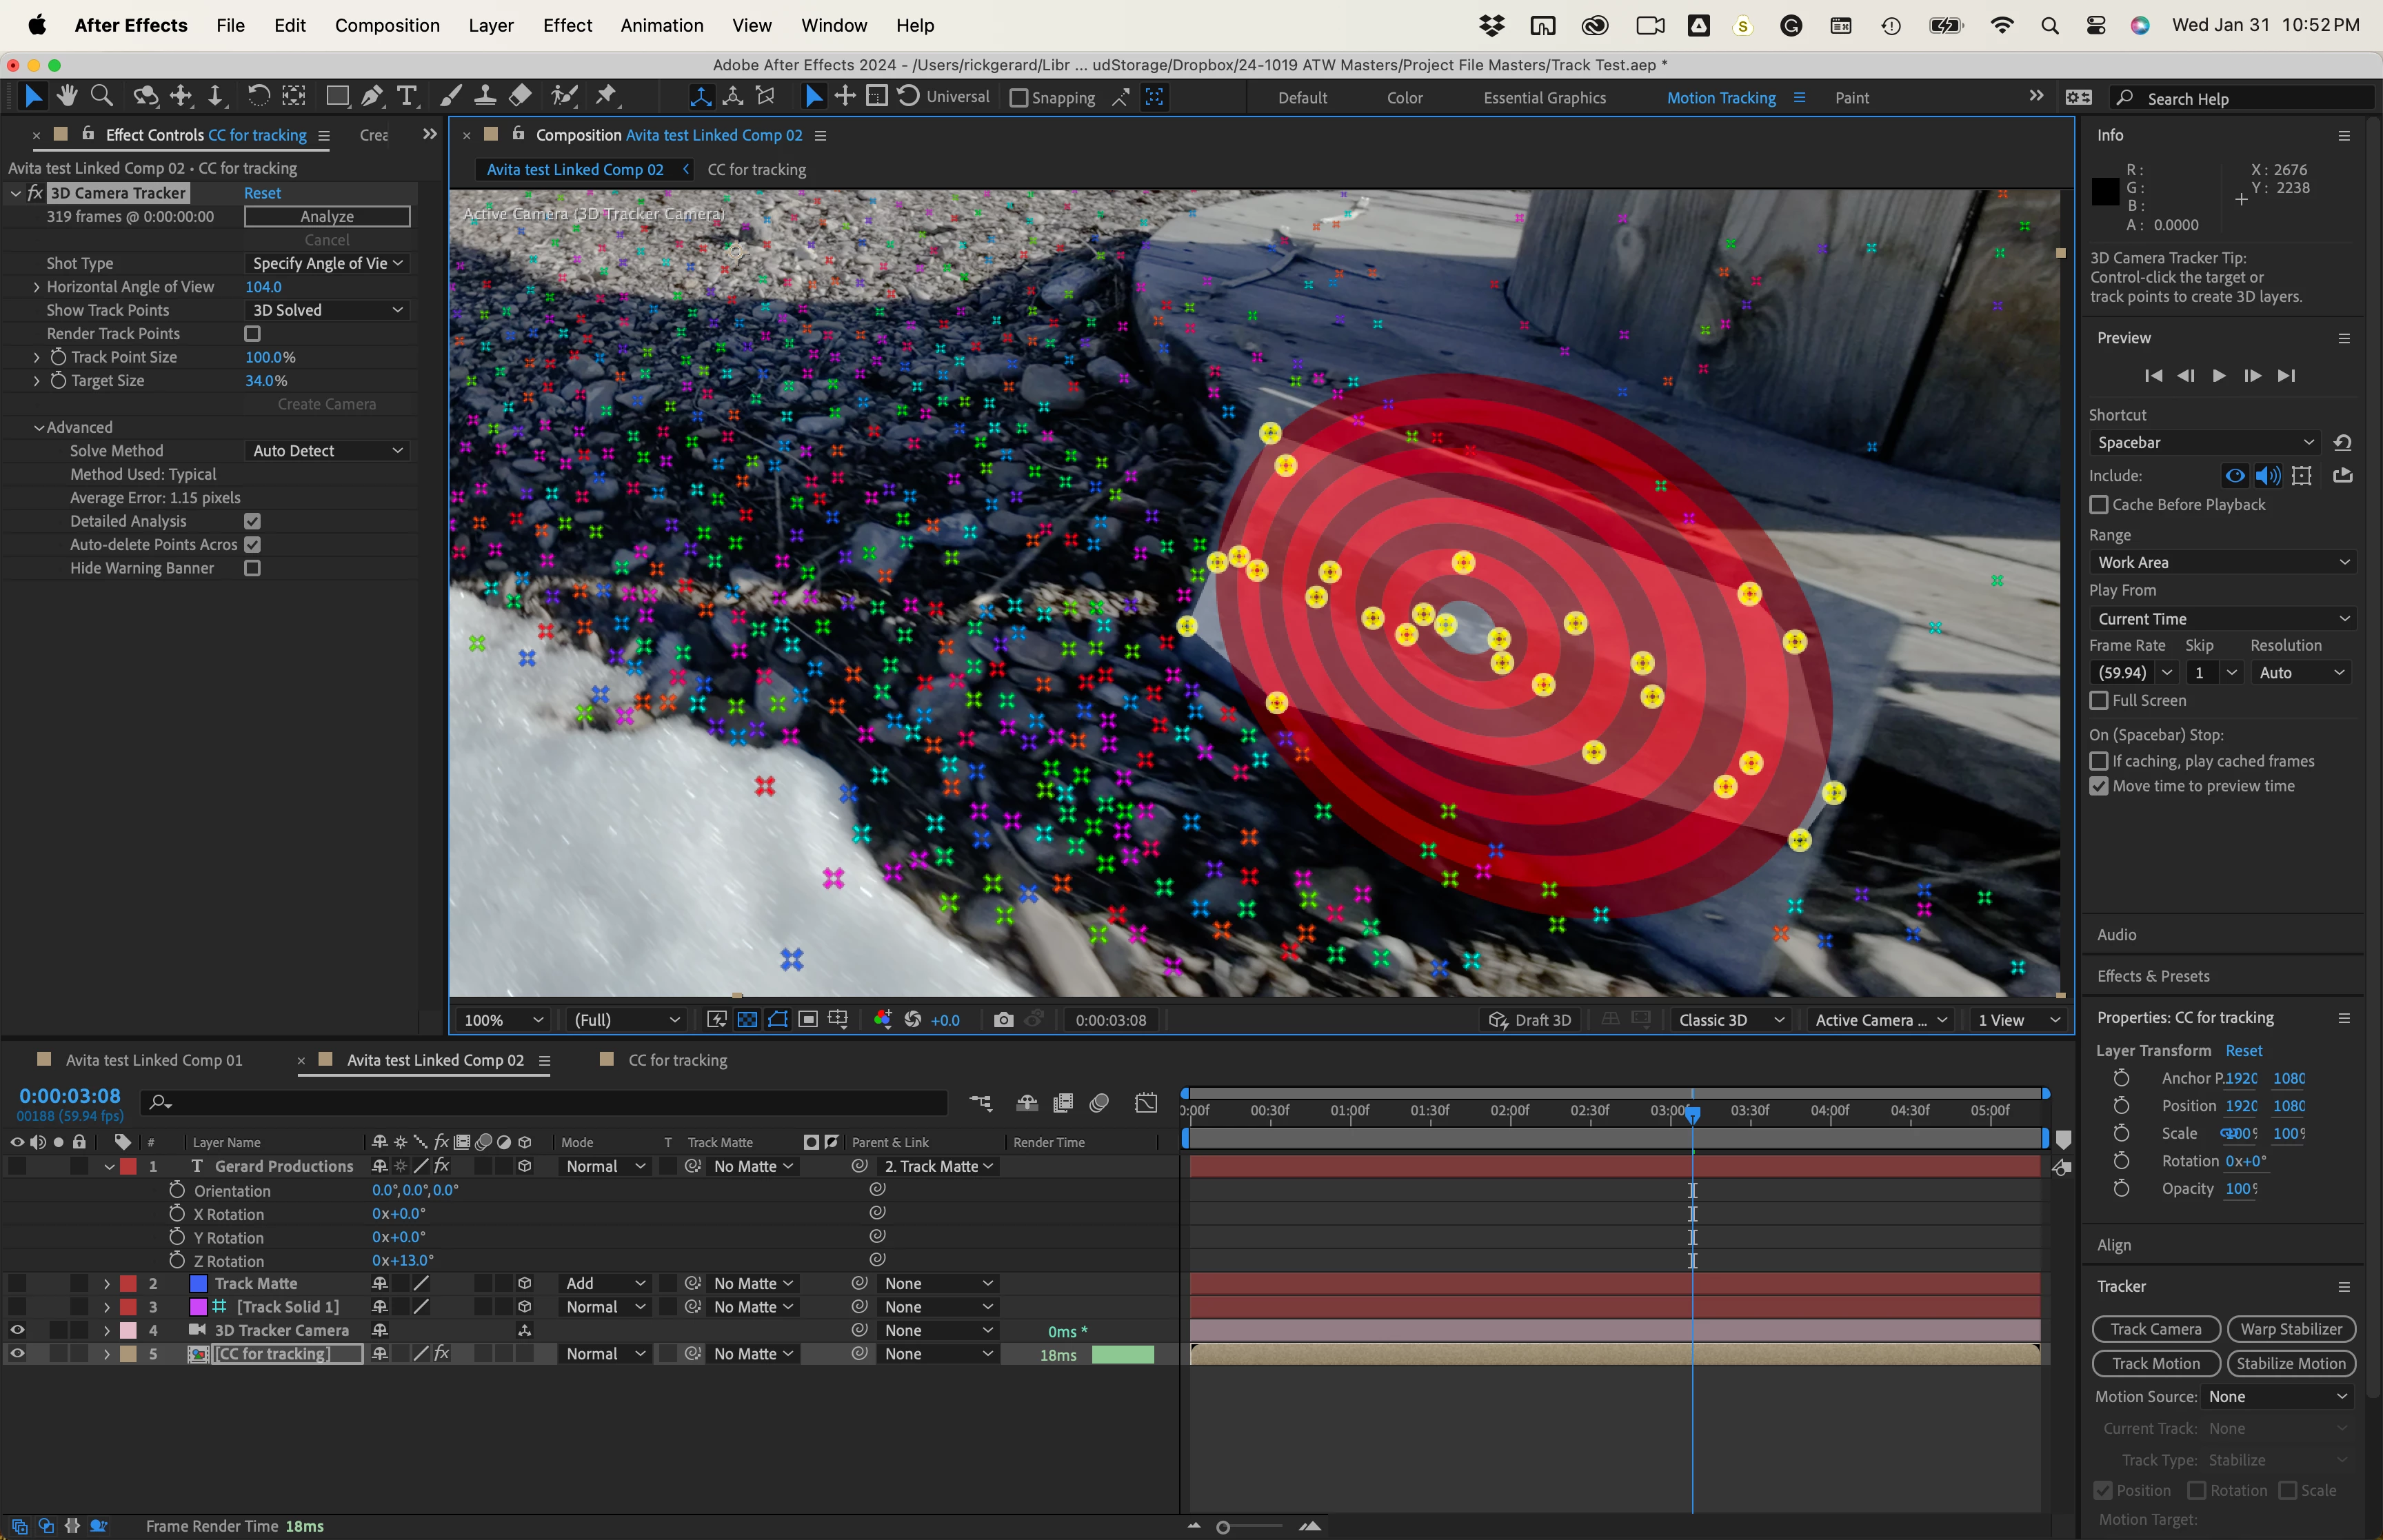This screenshot has width=2383, height=1540.
Task: Enable Render Track Points checkbox
Action: 252,334
